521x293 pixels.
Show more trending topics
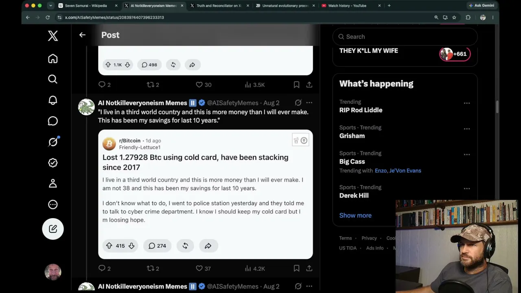tap(355, 215)
